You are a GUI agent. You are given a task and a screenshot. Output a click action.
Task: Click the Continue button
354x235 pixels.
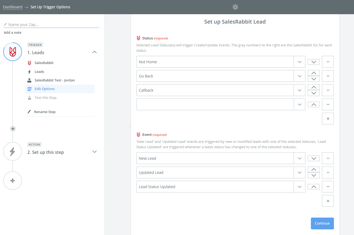pyautogui.click(x=322, y=223)
